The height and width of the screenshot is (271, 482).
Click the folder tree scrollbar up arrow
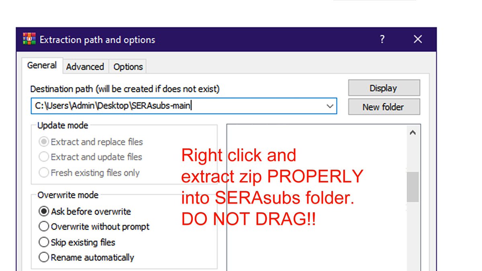coord(413,133)
